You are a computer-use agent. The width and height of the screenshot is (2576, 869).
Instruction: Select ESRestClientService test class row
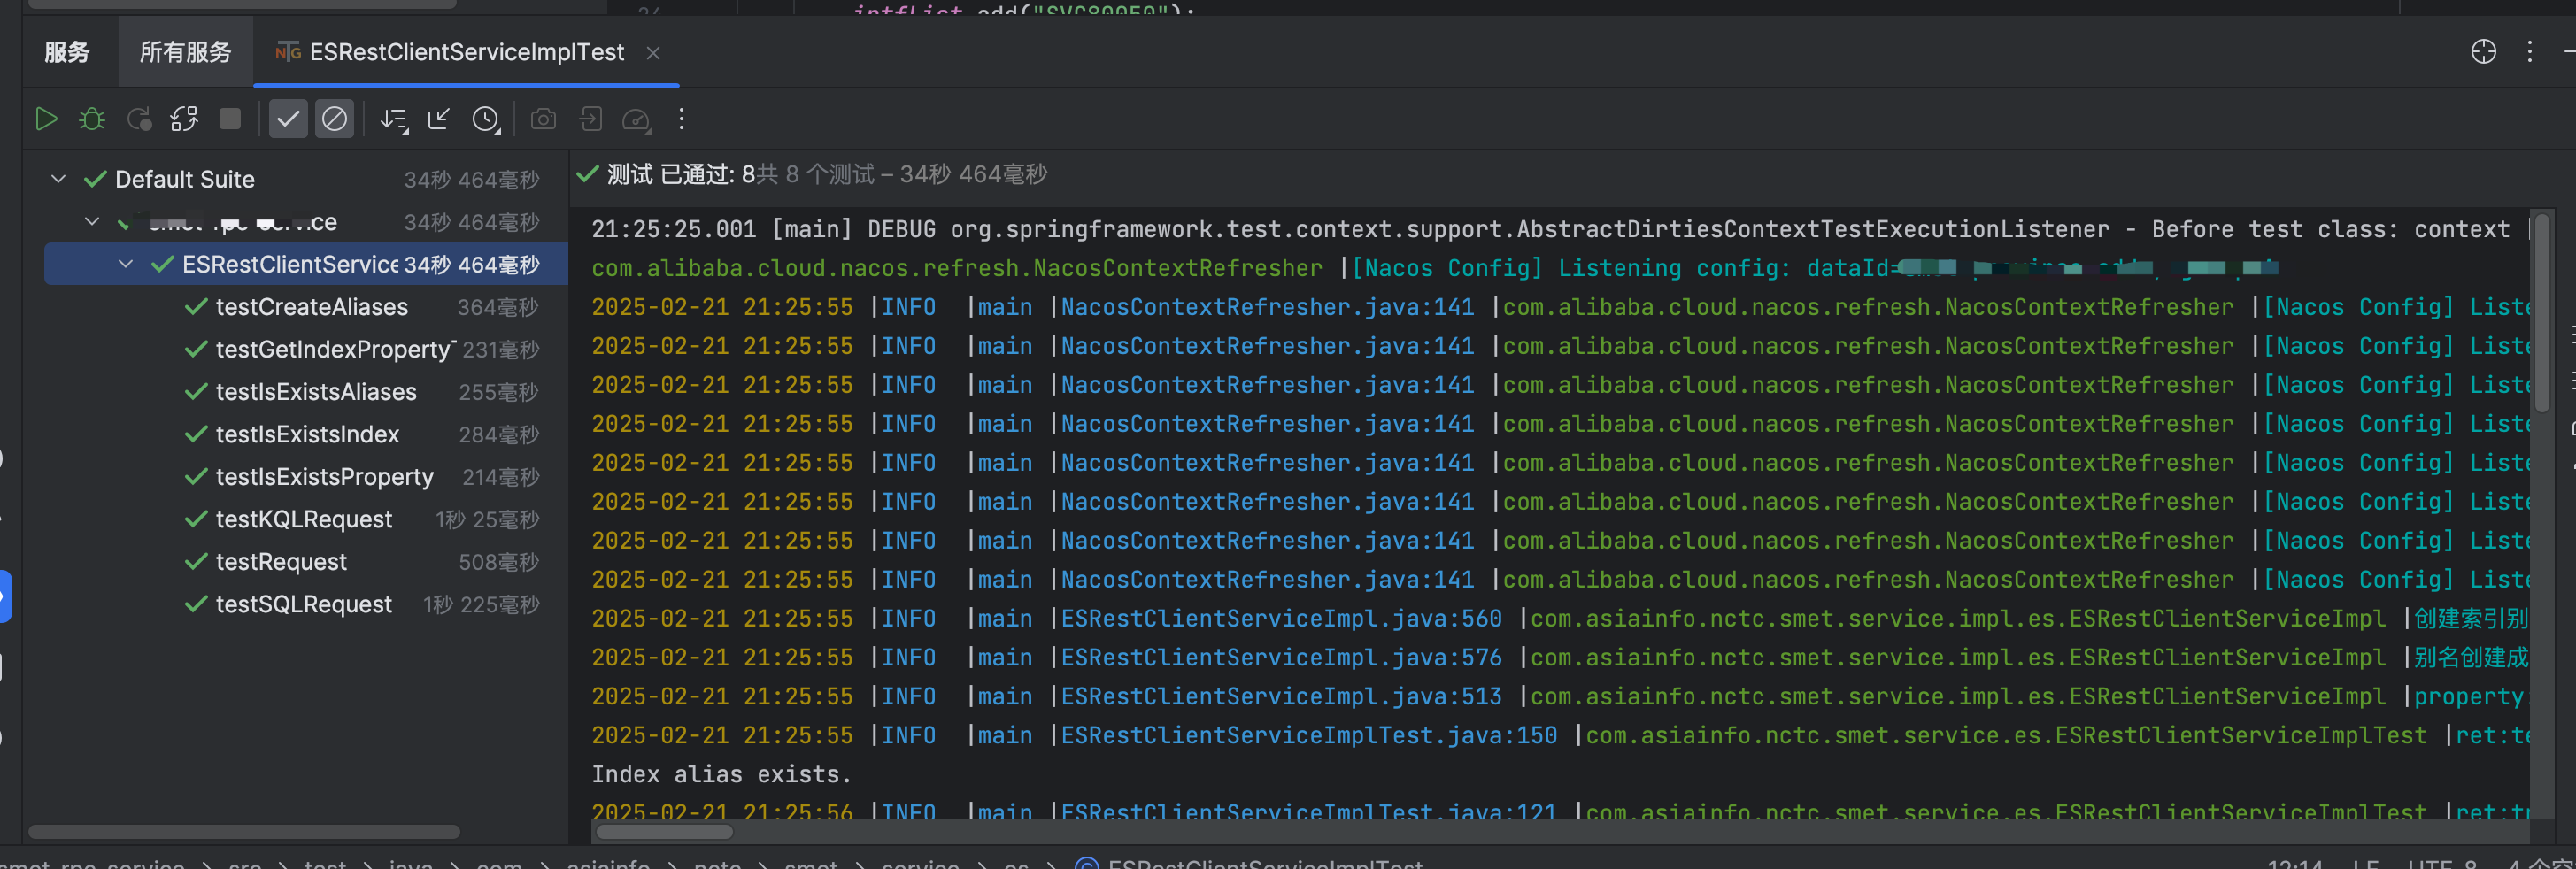[x=305, y=264]
